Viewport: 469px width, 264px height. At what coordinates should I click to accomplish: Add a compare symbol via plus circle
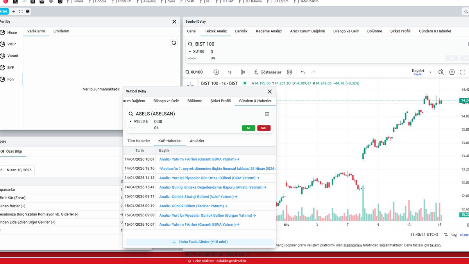[216, 72]
